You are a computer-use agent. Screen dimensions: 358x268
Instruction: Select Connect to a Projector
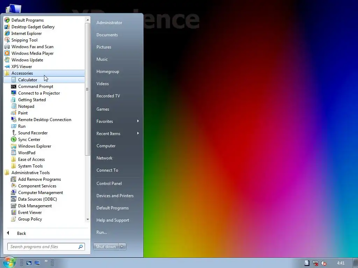click(x=44, y=93)
